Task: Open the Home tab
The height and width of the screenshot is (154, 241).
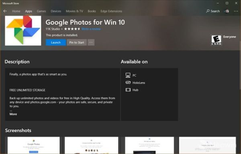Action: click(x=16, y=11)
